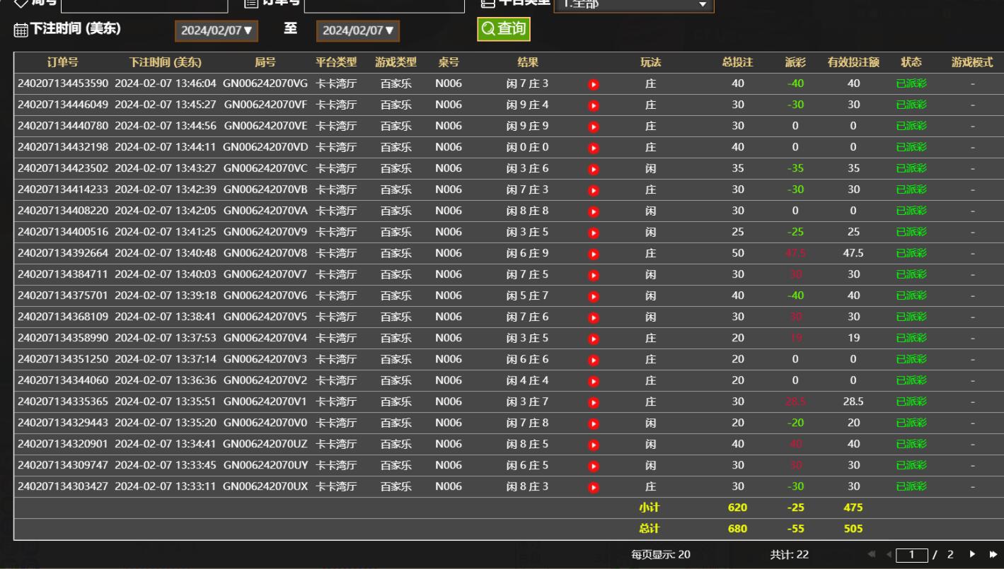The image size is (1004, 569).
Task: Open the end date picker after 至
Action: [x=359, y=30]
